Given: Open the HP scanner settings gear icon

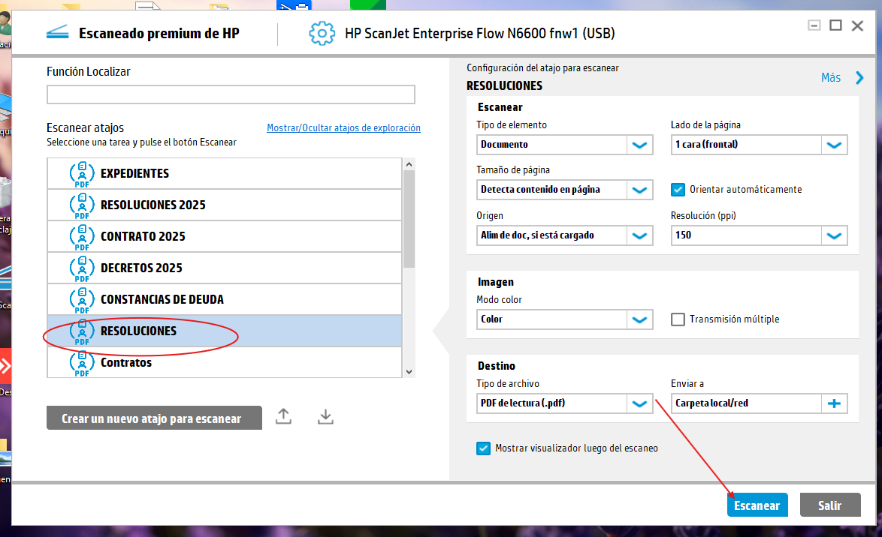Looking at the screenshot, I should [322, 33].
